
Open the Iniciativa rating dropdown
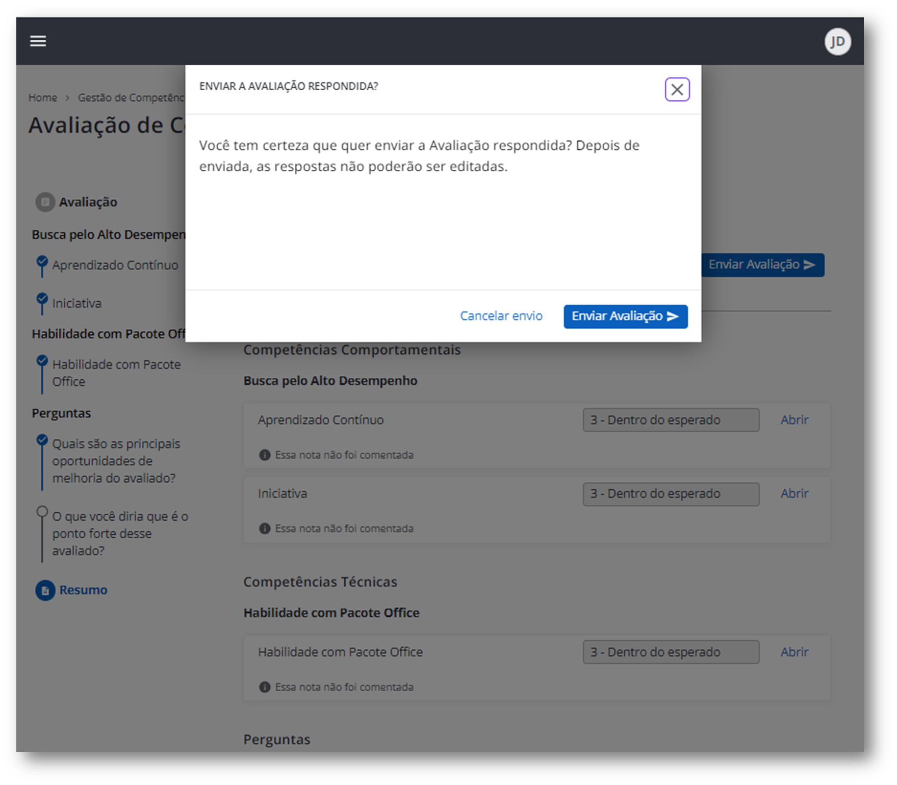click(671, 494)
